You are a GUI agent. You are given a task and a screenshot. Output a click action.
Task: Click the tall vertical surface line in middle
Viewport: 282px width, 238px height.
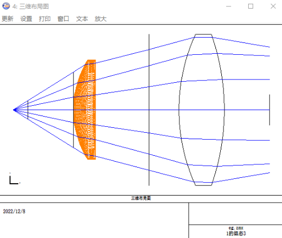(x=149, y=110)
